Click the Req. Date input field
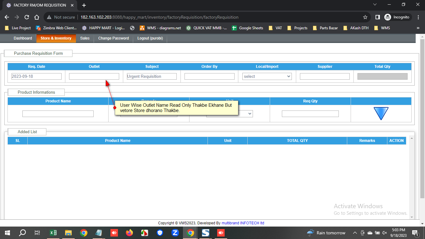 coord(36,76)
